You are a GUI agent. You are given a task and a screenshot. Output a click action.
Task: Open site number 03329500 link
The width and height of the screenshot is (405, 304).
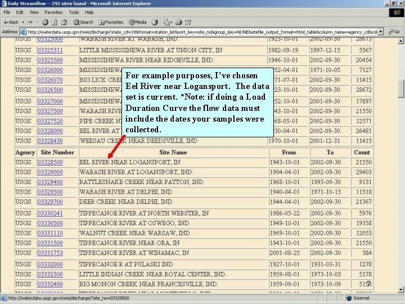click(50, 192)
